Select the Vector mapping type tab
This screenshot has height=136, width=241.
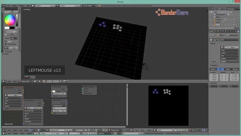pyautogui.click(x=228, y=69)
